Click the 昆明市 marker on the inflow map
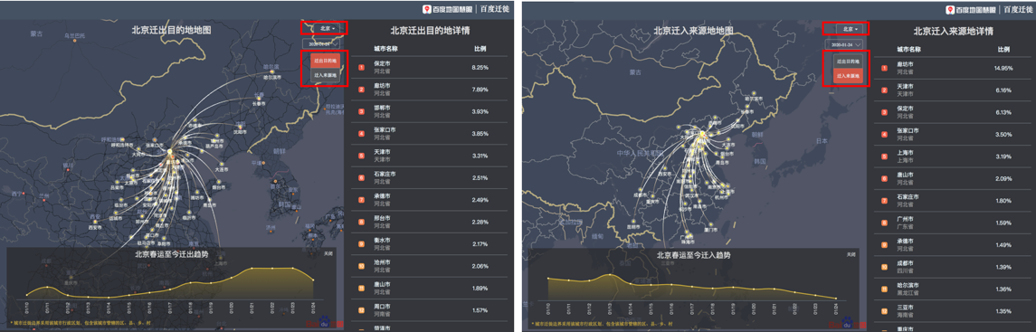Screen dimensions: 1036x332 633,221
